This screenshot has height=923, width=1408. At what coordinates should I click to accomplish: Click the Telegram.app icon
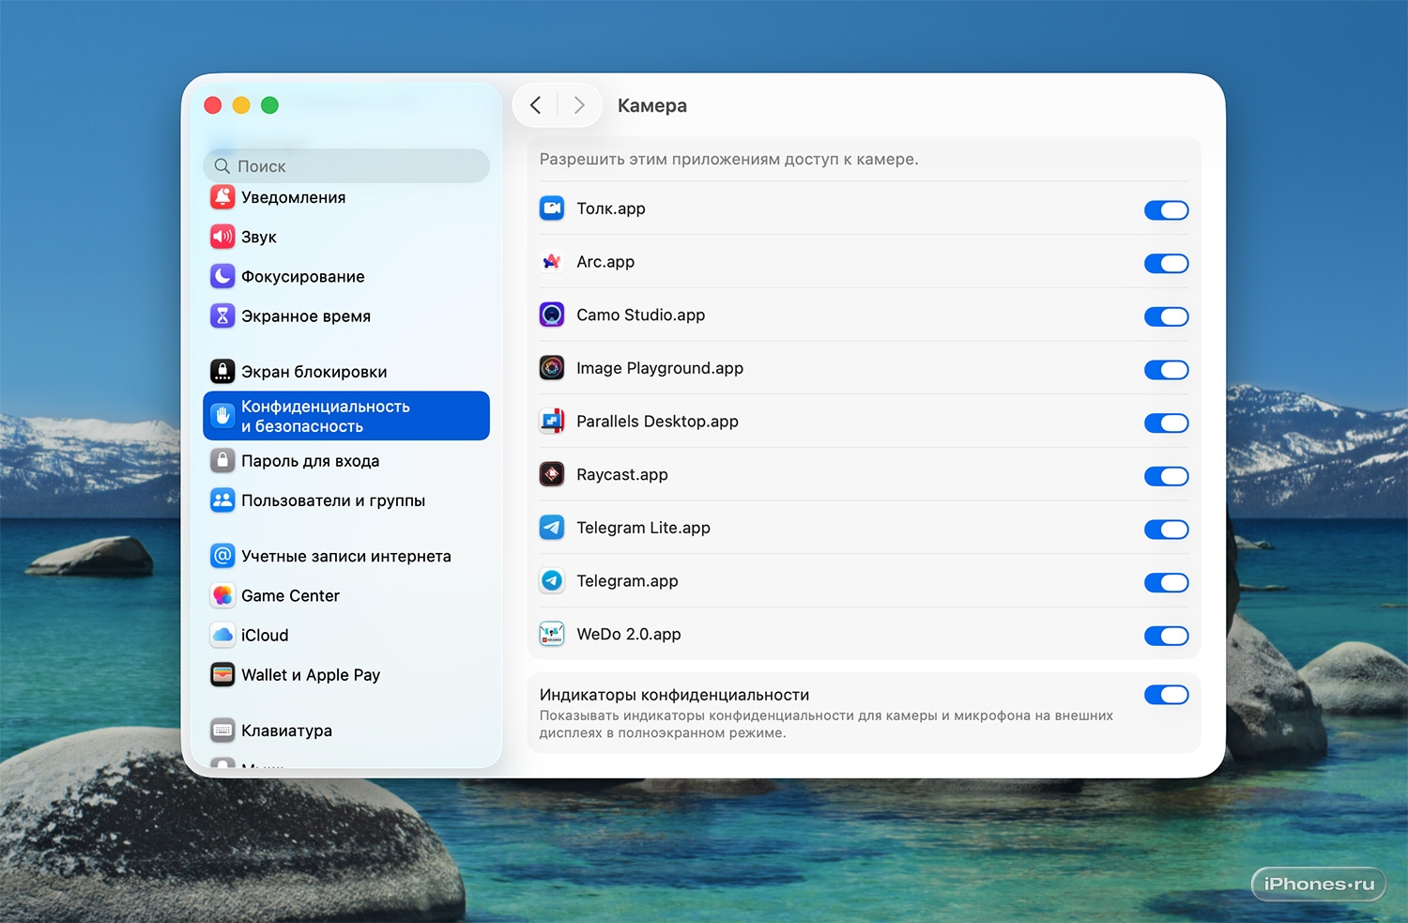point(552,581)
